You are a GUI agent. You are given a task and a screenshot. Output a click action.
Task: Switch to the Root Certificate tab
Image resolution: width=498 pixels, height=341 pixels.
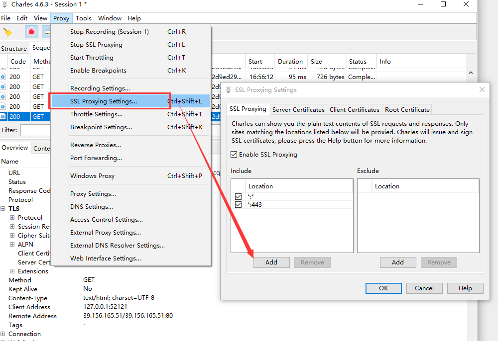pos(407,109)
